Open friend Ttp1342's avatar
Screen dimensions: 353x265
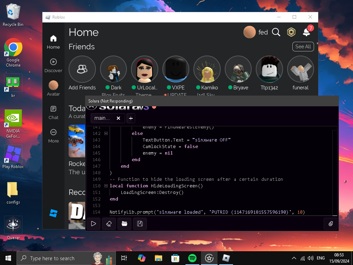[x=269, y=69]
